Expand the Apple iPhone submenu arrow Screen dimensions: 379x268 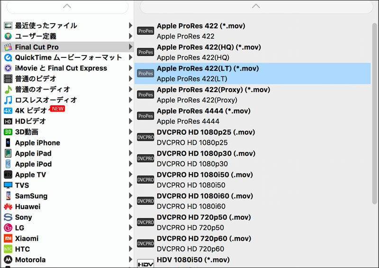[x=131, y=143]
